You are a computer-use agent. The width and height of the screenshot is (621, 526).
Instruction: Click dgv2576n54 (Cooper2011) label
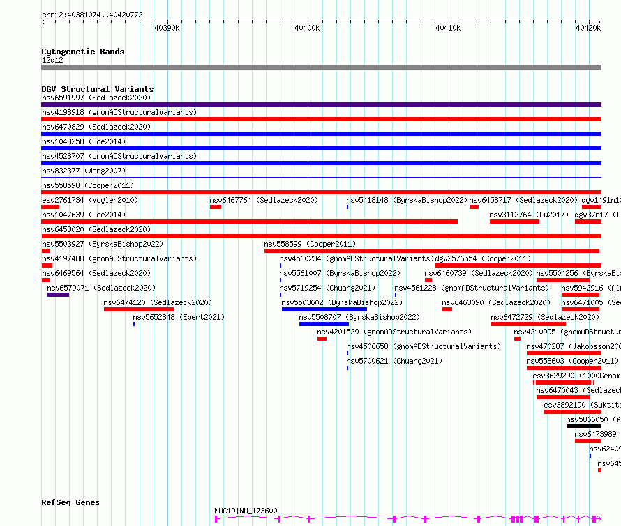pos(483,258)
